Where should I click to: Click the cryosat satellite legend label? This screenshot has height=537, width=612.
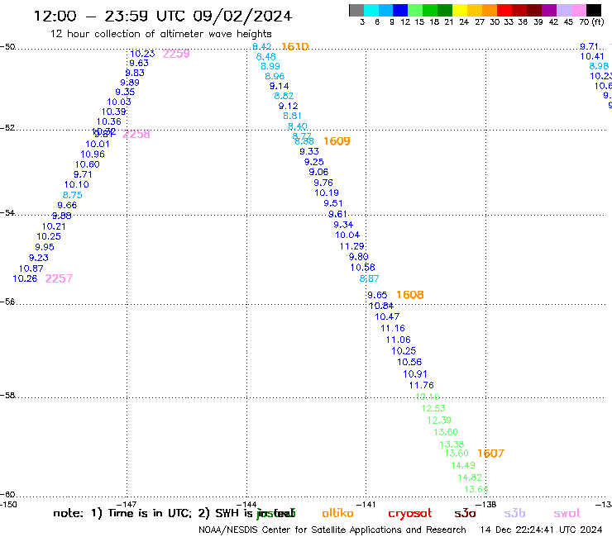click(x=410, y=513)
